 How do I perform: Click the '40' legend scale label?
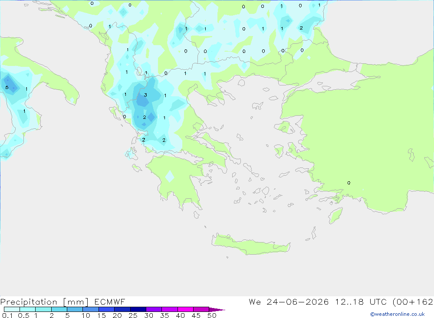click(x=181, y=315)
